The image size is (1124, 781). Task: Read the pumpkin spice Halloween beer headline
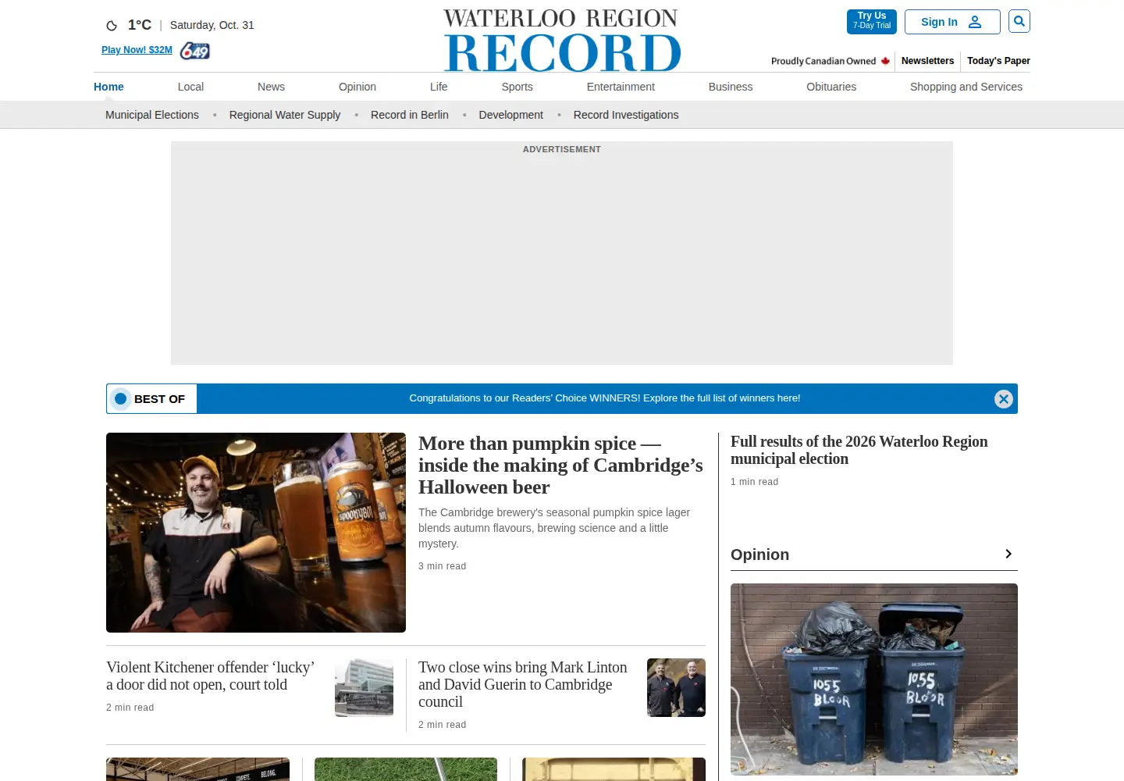pos(560,465)
